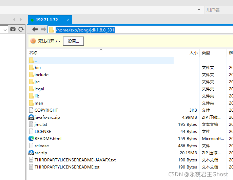This screenshot has width=233, height=180.
Task: Click the forward arrow navigation icon
Action: 43,29
